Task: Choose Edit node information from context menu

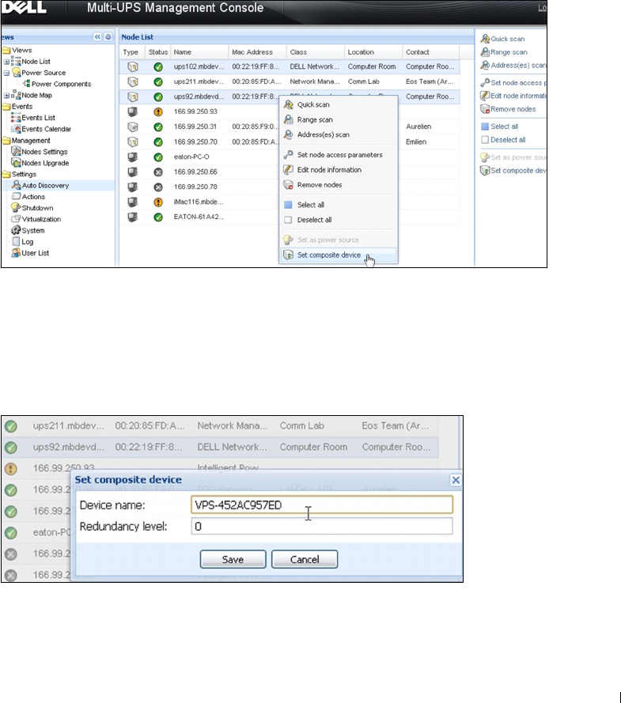Action: (x=329, y=170)
